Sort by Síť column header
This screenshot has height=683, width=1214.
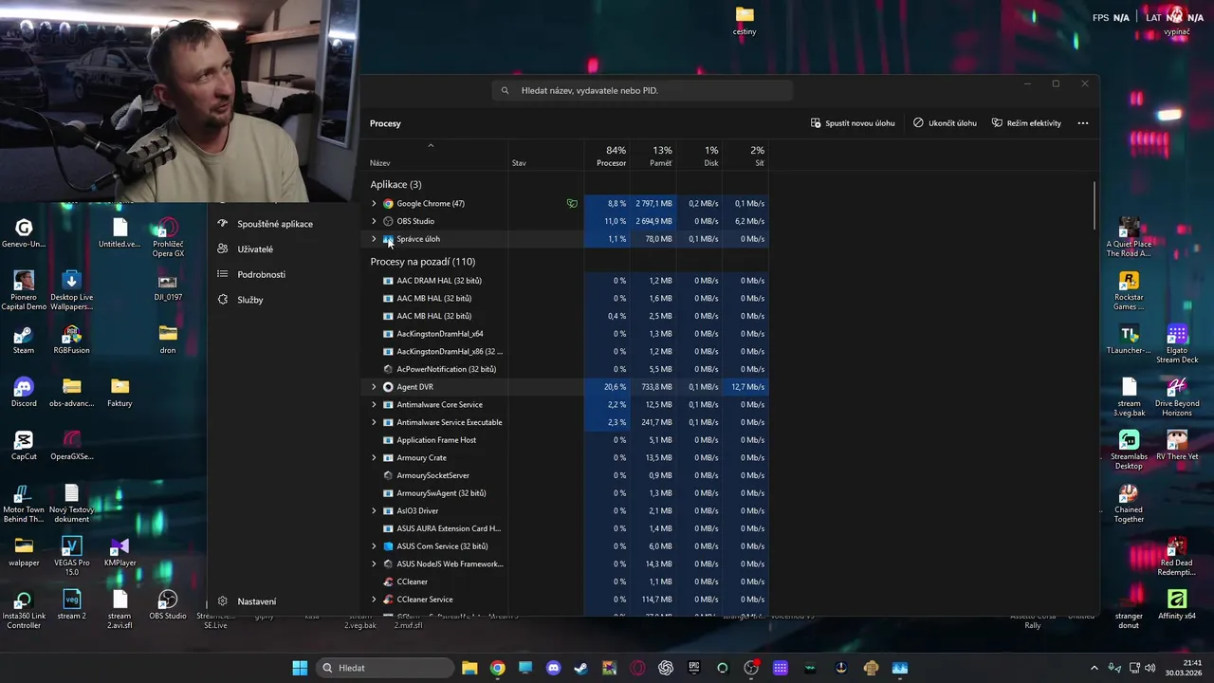pyautogui.click(x=745, y=156)
